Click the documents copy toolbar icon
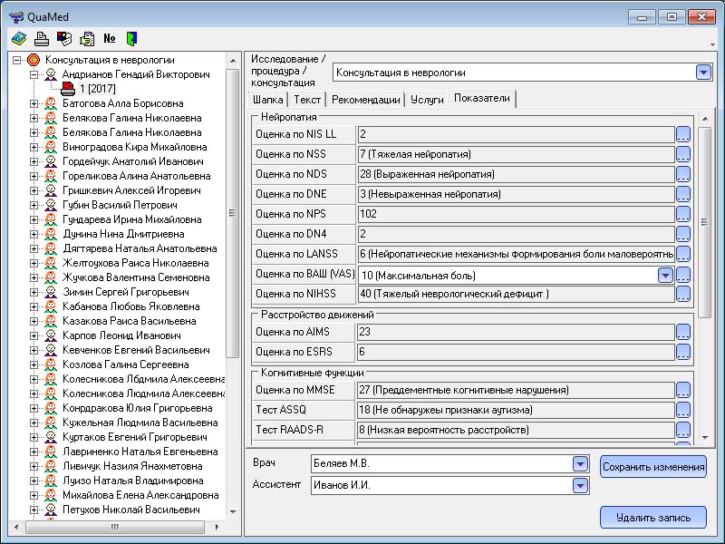Image resolution: width=725 pixels, height=544 pixels. tap(87, 38)
